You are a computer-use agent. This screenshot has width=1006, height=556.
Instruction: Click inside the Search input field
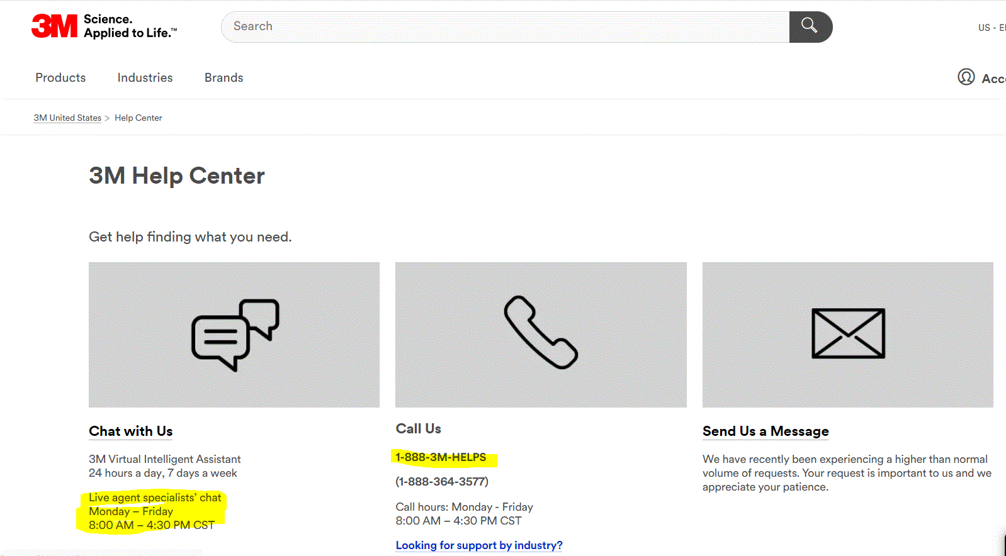point(504,27)
